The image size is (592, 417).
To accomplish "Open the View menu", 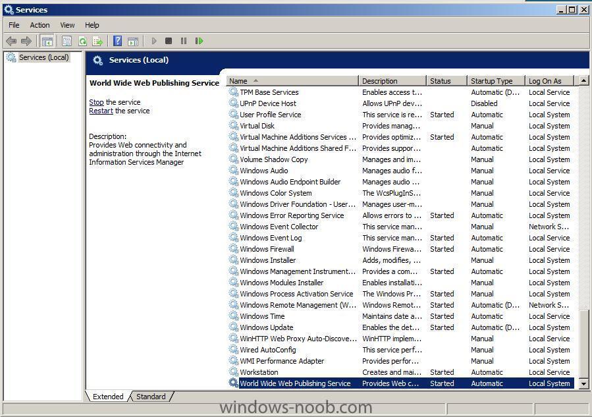I will click(x=67, y=25).
